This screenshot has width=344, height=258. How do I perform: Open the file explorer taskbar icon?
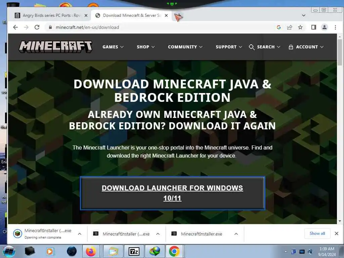coord(113,251)
